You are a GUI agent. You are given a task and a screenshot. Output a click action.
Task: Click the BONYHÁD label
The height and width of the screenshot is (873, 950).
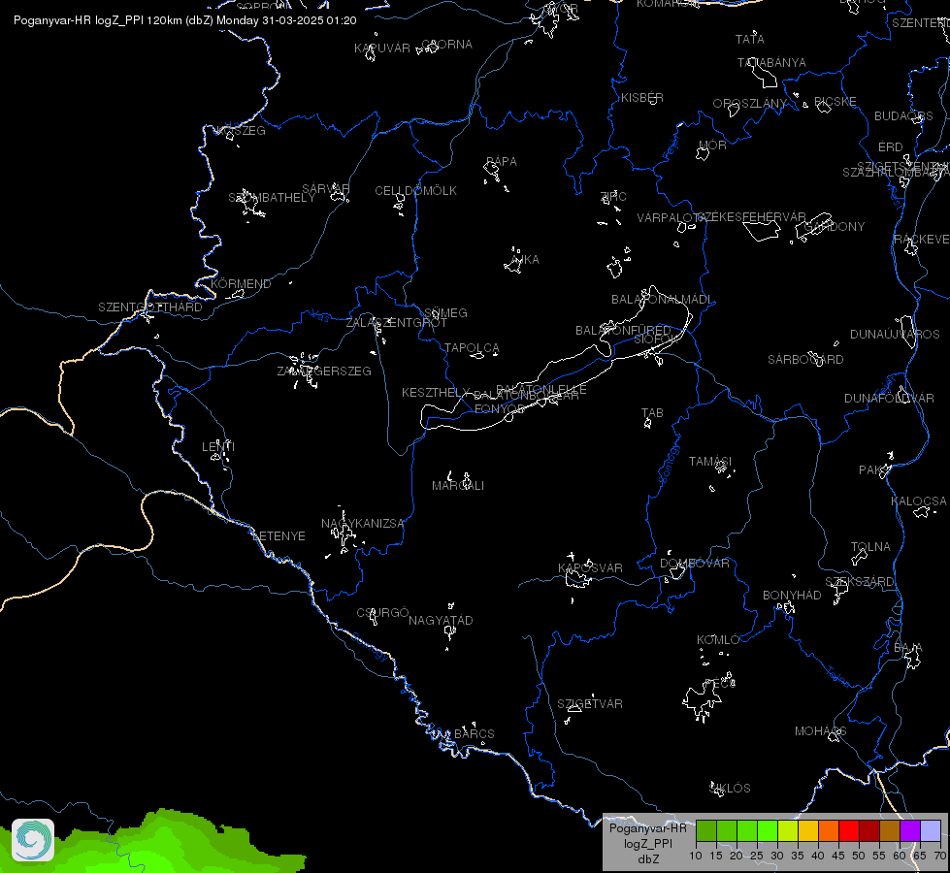pos(792,596)
